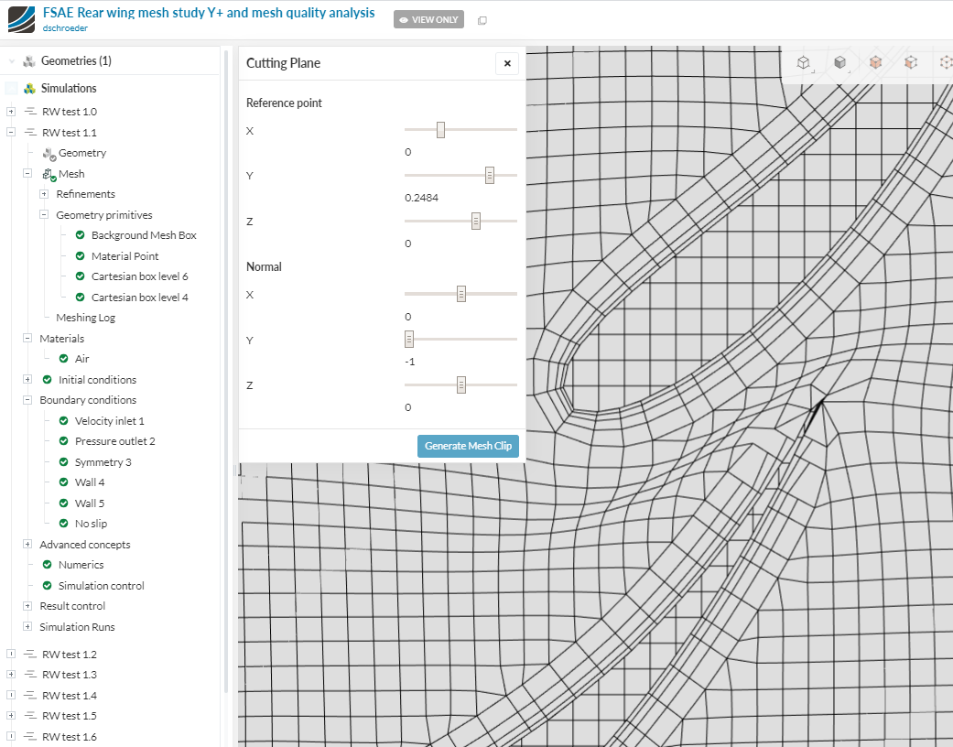Screen dimensions: 953x747
Task: Open the RW test 1.6 simulation
Action: 70,737
